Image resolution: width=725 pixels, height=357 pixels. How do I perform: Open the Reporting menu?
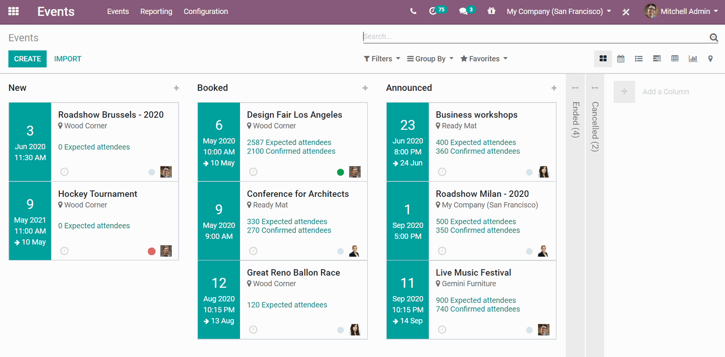(x=156, y=11)
